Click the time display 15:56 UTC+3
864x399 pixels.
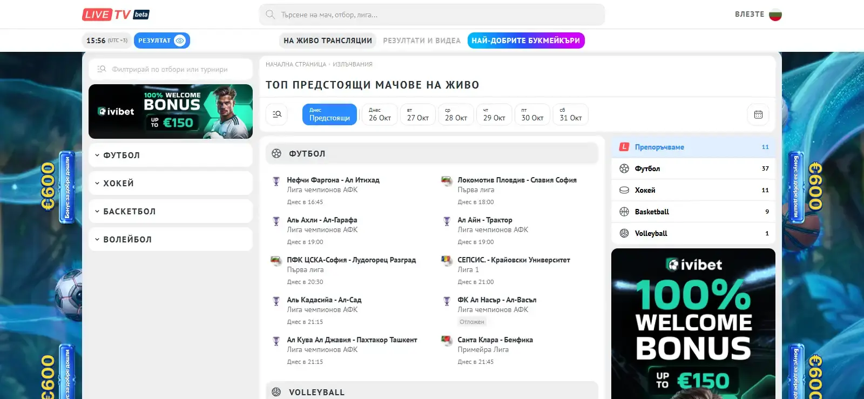pyautogui.click(x=106, y=40)
